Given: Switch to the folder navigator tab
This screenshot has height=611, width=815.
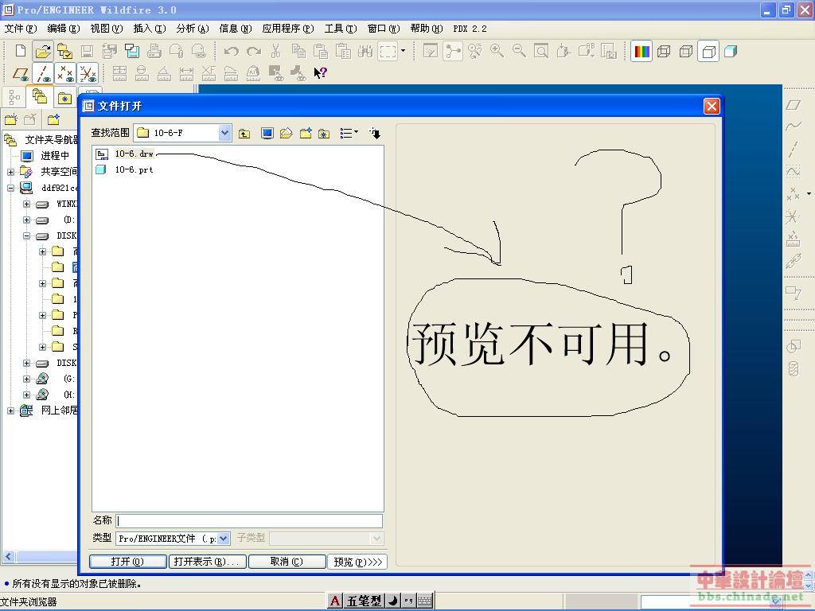Looking at the screenshot, I should (x=40, y=96).
